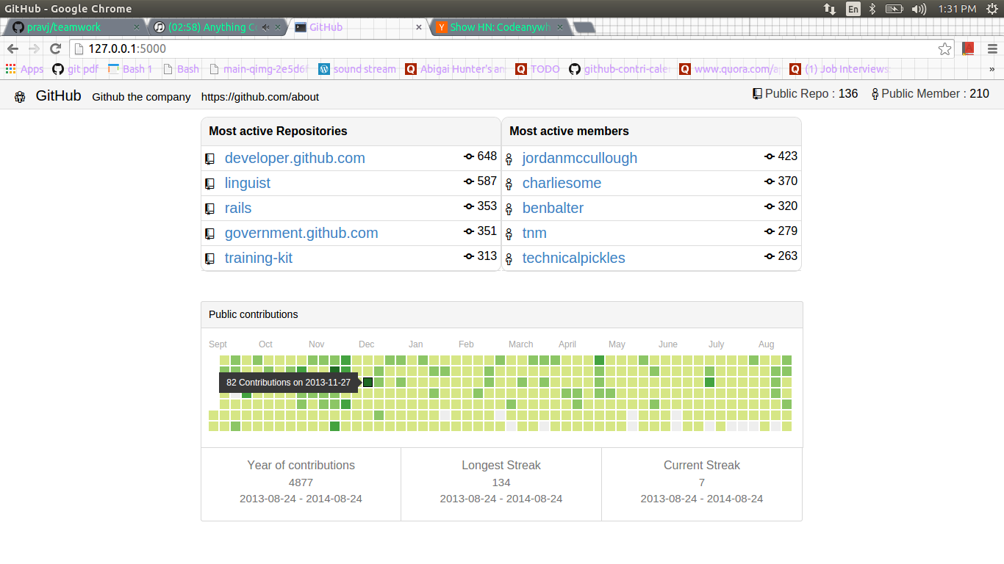The height and width of the screenshot is (564, 1004).
Task: Click the repo icon beside training-kit
Action: (209, 258)
